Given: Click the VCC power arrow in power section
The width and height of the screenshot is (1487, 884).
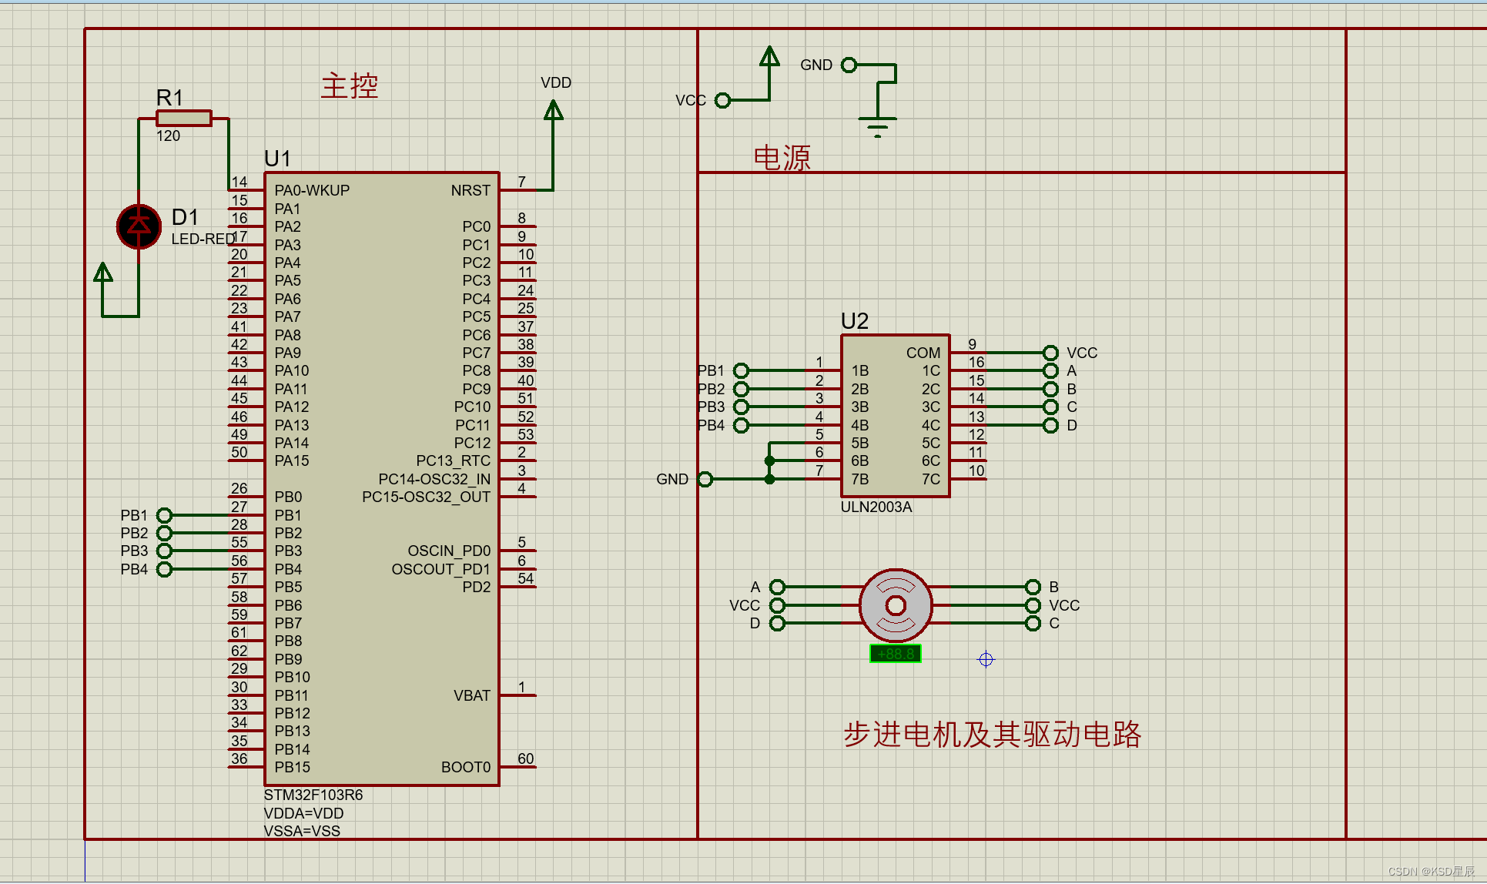Looking at the screenshot, I should (769, 58).
